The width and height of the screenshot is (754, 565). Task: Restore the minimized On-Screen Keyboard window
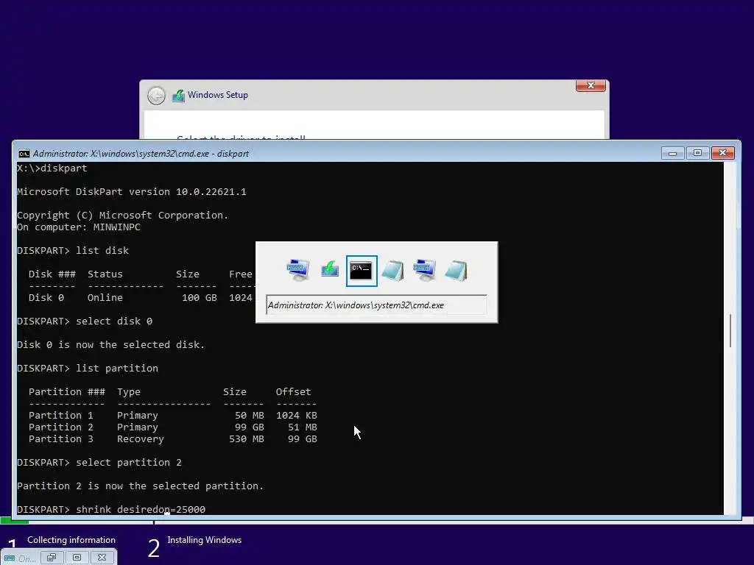(x=52, y=558)
